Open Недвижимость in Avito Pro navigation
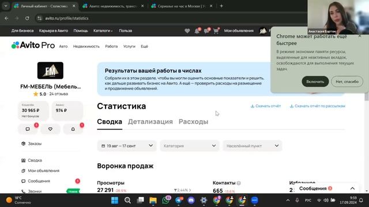Image resolution: width=369 pixels, height=207 pixels. point(86,47)
